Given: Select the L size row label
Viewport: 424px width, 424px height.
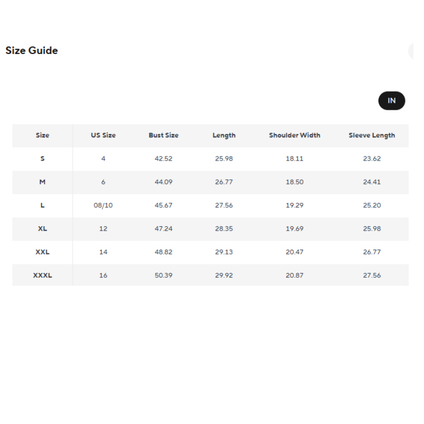Looking at the screenshot, I should (42, 205).
